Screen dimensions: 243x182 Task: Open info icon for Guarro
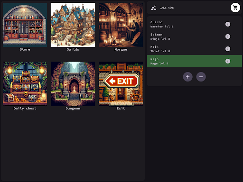pyautogui.click(x=228, y=24)
